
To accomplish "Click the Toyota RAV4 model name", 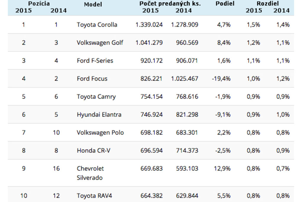I will [x=94, y=196].
